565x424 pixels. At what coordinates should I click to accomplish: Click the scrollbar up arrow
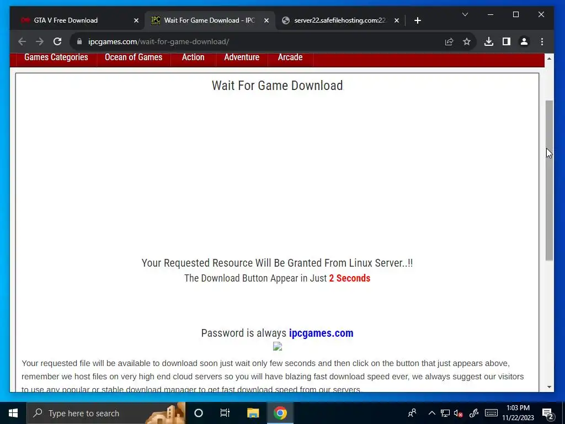[x=549, y=59]
